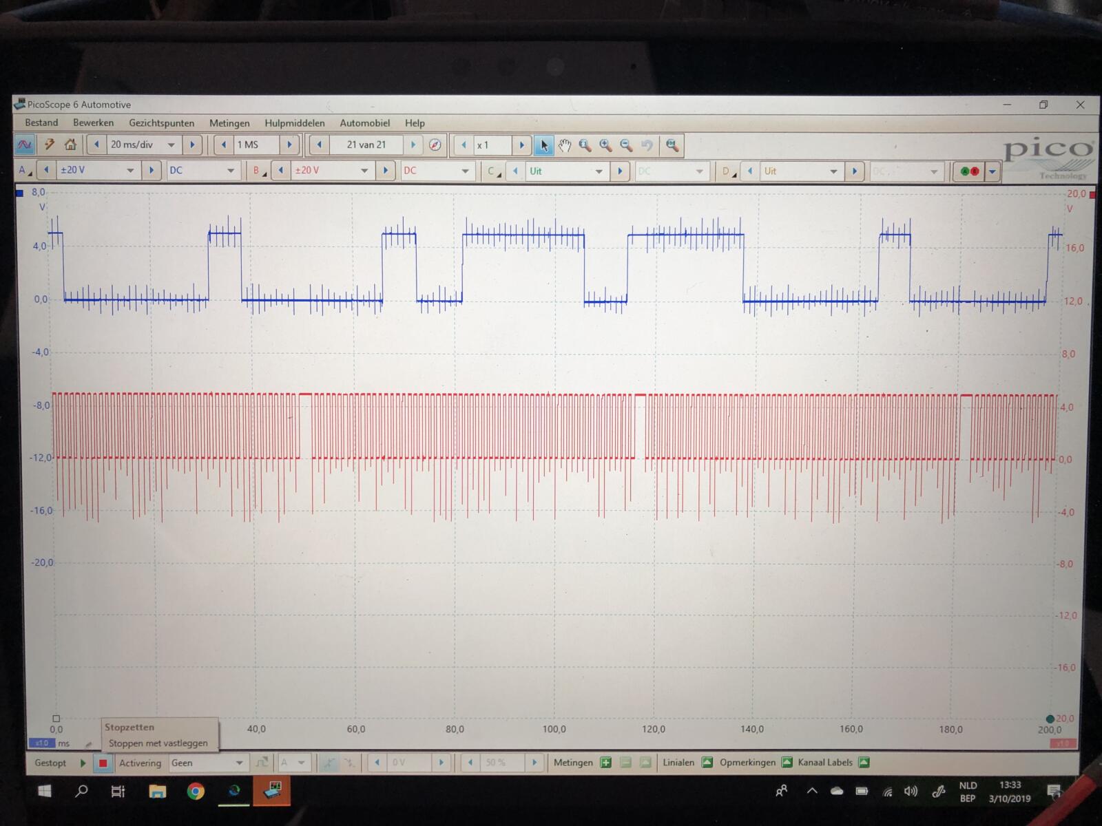This screenshot has width=1102, height=826.
Task: Open channel B ±20 V range dropdown
Action: tap(364, 170)
